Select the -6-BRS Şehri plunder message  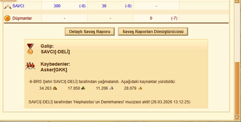102,82
